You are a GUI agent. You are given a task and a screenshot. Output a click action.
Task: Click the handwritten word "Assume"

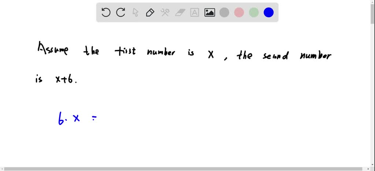(53, 49)
